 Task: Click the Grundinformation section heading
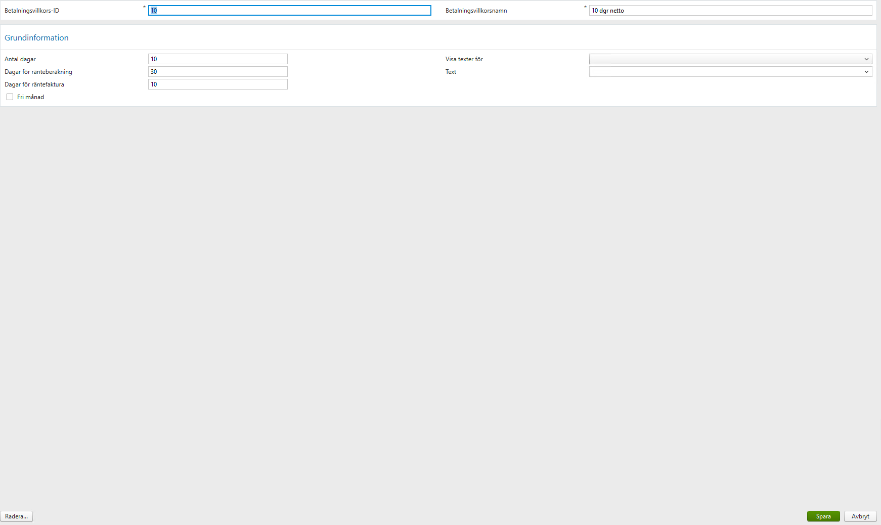[x=36, y=37]
